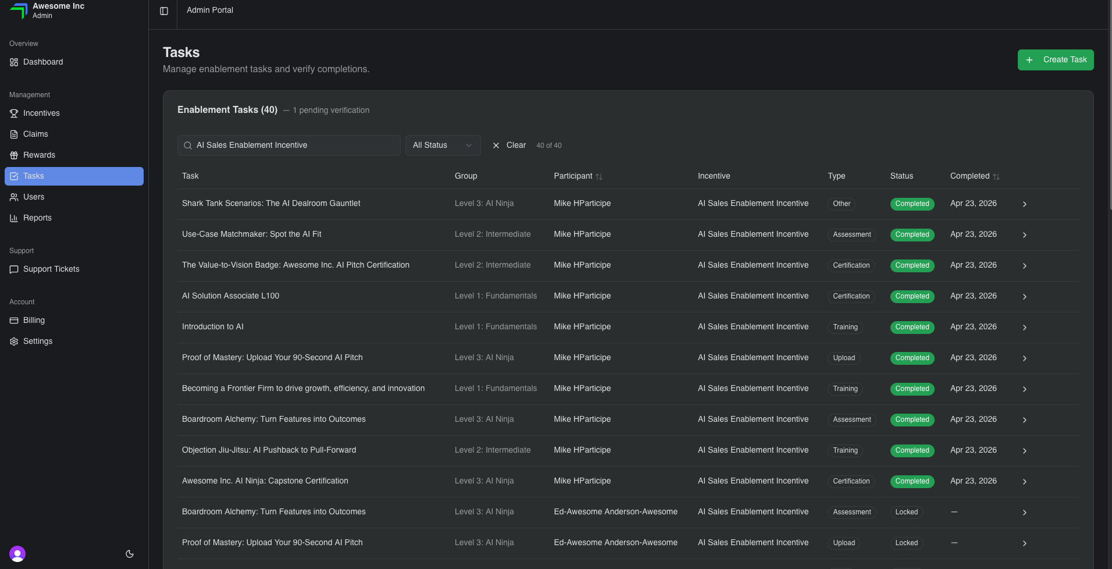Click the Upload badge in Mike's row
Viewport: 1112px width, 569px height.
click(x=844, y=358)
